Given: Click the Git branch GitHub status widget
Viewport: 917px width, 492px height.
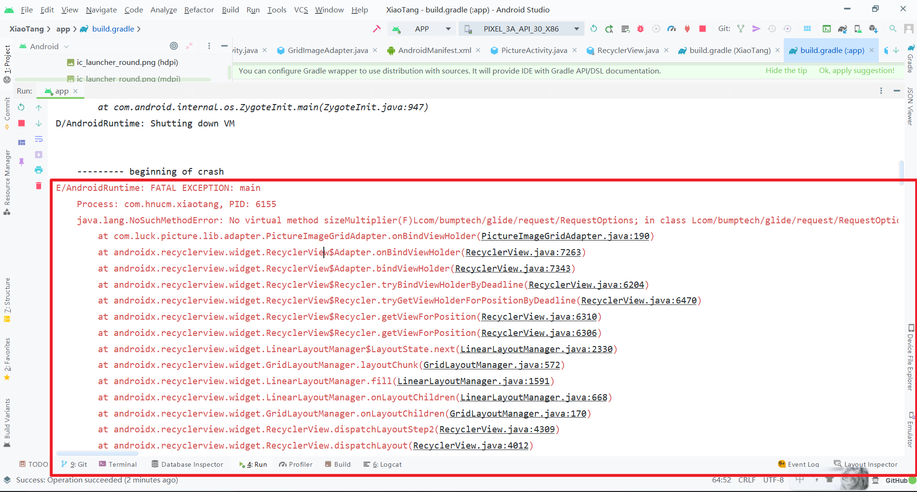Looking at the screenshot, I should pyautogui.click(x=896, y=481).
